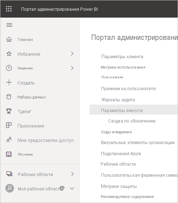
Task: Open Метрики защиты page
Action: point(119,186)
